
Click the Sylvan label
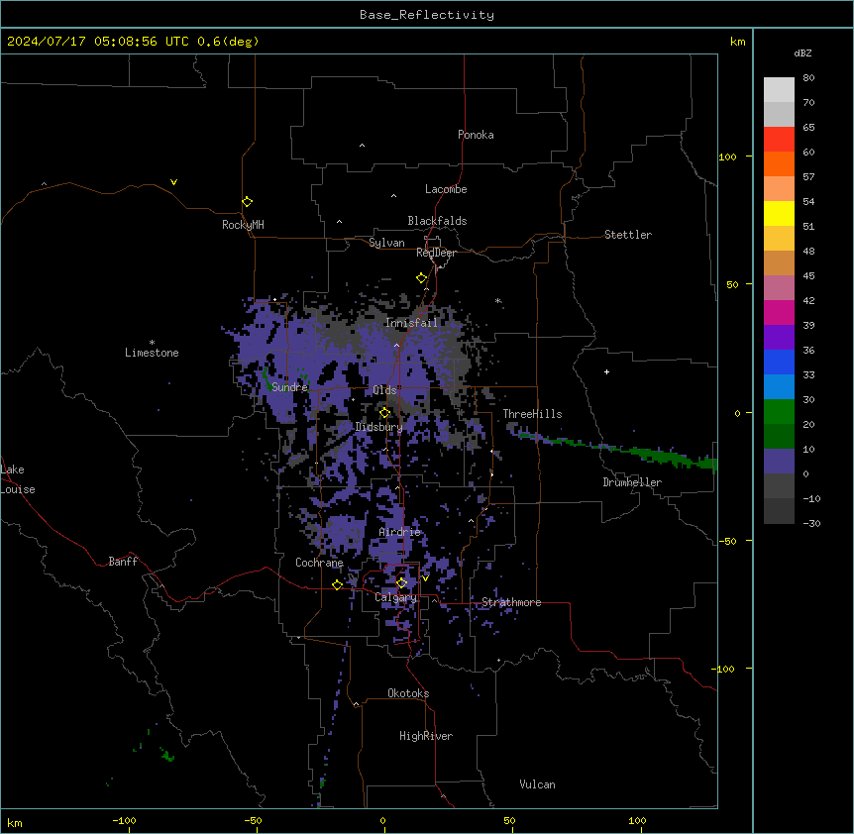tap(386, 243)
